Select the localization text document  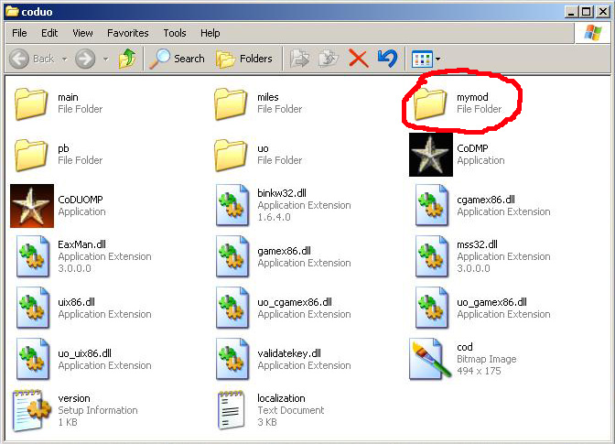point(232,410)
